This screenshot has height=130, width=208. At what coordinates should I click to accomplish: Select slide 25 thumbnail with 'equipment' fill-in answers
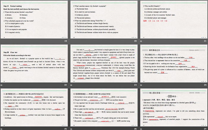point(34,107)
